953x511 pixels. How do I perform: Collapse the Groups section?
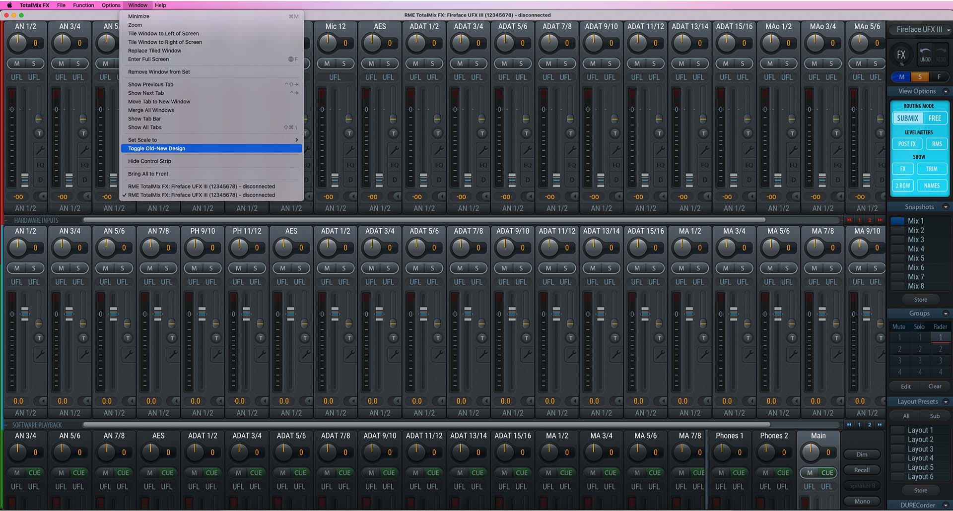tap(946, 314)
